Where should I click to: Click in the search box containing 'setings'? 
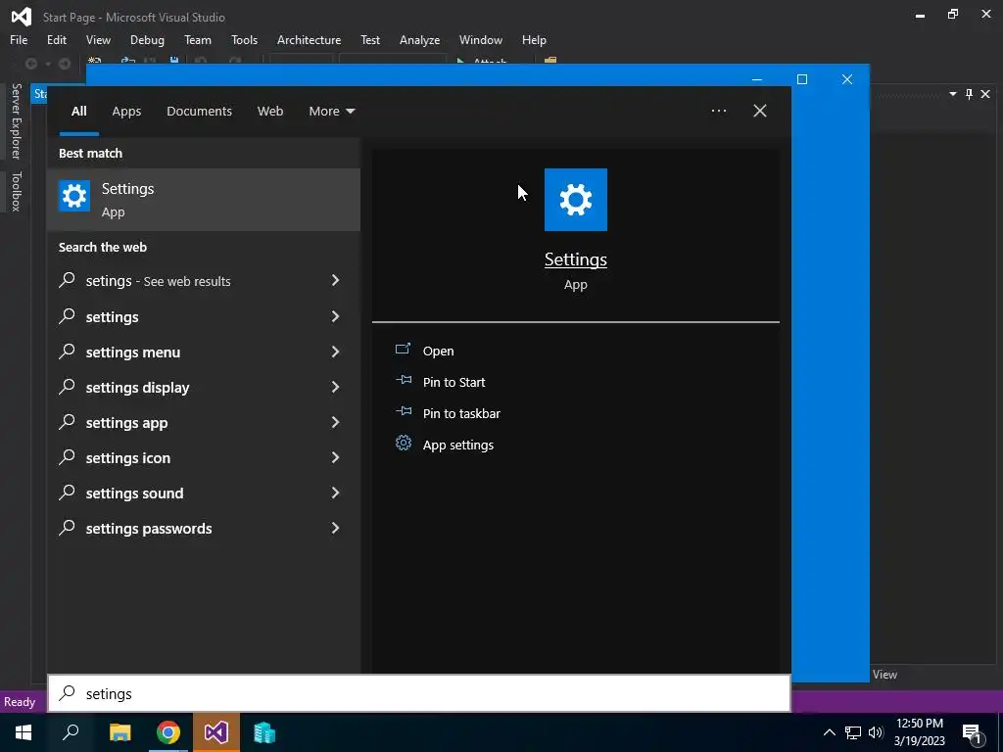(x=419, y=693)
